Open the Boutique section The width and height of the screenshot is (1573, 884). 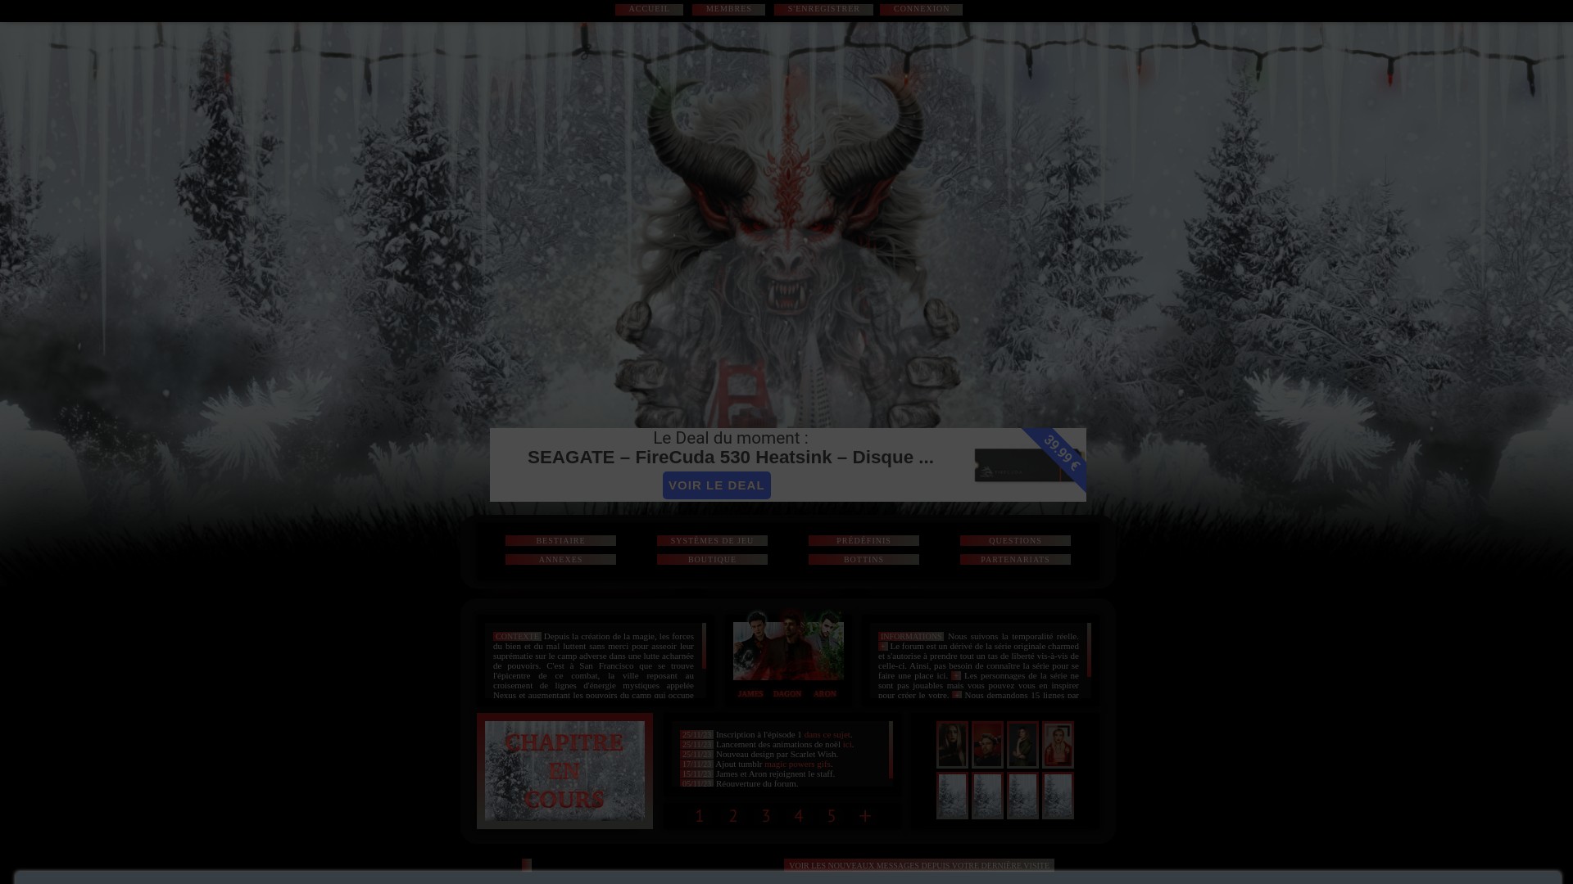712,560
